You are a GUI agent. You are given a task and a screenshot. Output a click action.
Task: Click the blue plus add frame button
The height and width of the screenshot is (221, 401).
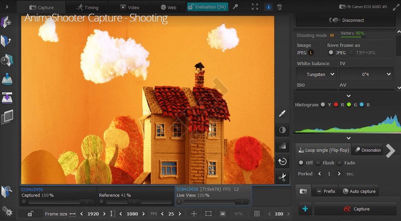tap(305, 209)
